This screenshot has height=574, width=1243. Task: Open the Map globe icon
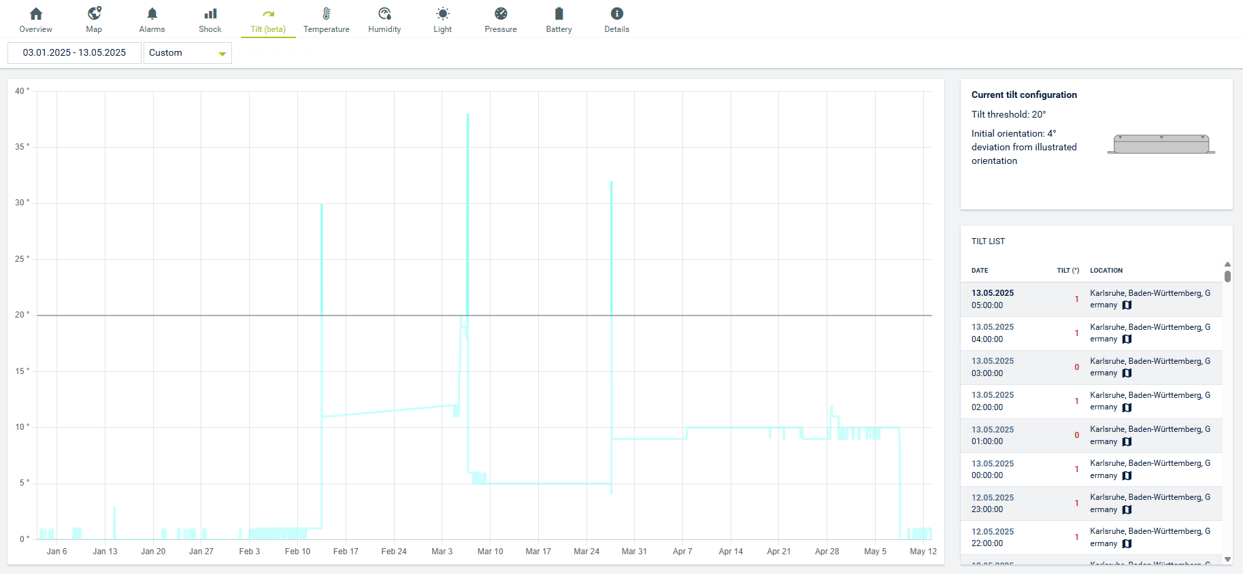(x=94, y=14)
